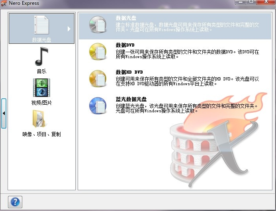Select the 蓝光数据光盘 title text
276x211 pixels.
131,99
